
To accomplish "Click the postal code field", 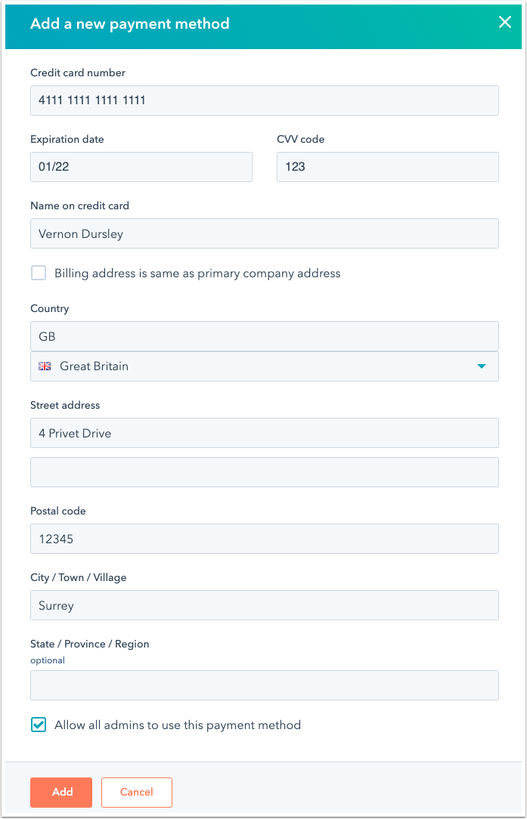I will coord(264,539).
